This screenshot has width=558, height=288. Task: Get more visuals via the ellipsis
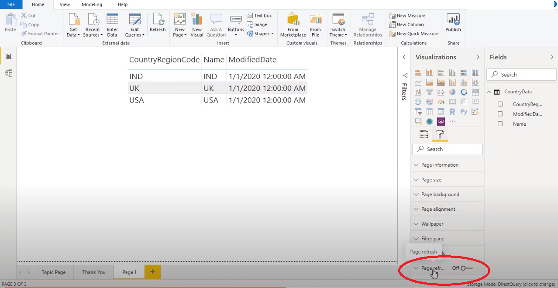(452, 121)
